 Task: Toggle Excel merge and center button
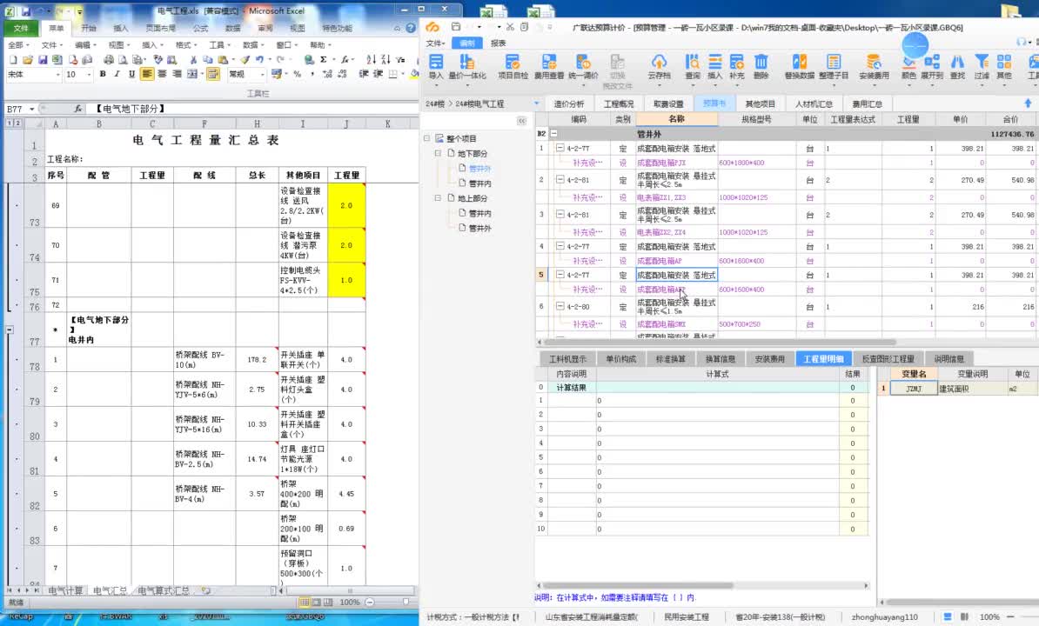pyautogui.click(x=191, y=74)
